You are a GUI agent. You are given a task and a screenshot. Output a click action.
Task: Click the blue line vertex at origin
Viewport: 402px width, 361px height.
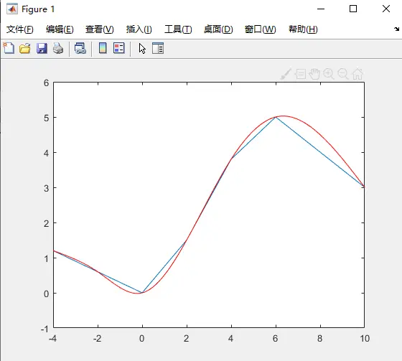click(142, 293)
